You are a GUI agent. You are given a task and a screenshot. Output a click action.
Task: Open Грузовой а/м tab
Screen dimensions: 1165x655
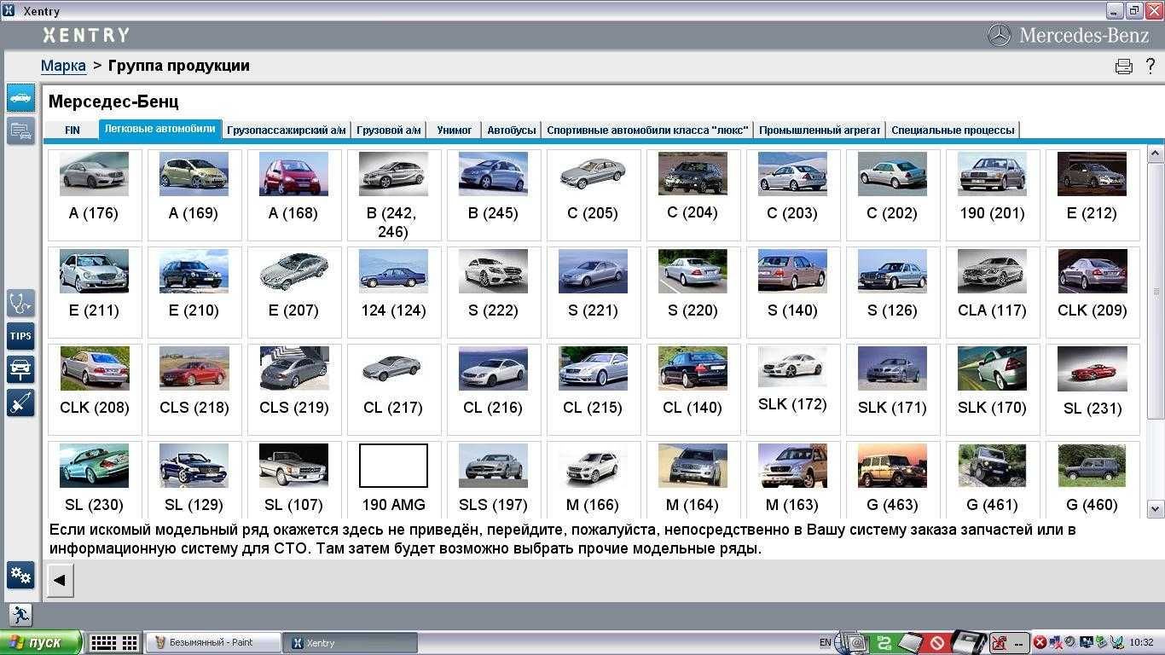click(389, 130)
